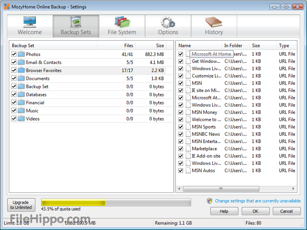This screenshot has width=307, height=230.
Task: Select the MSN Money file icon
Action: 188,112
